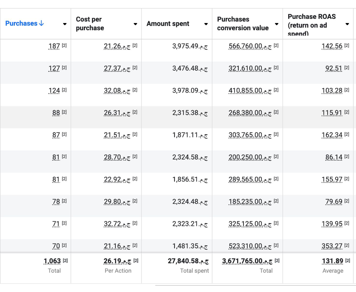Image resolution: width=356 pixels, height=292 pixels.
Task: Expand the Amount spent column options arrow
Action: tap(206, 24)
